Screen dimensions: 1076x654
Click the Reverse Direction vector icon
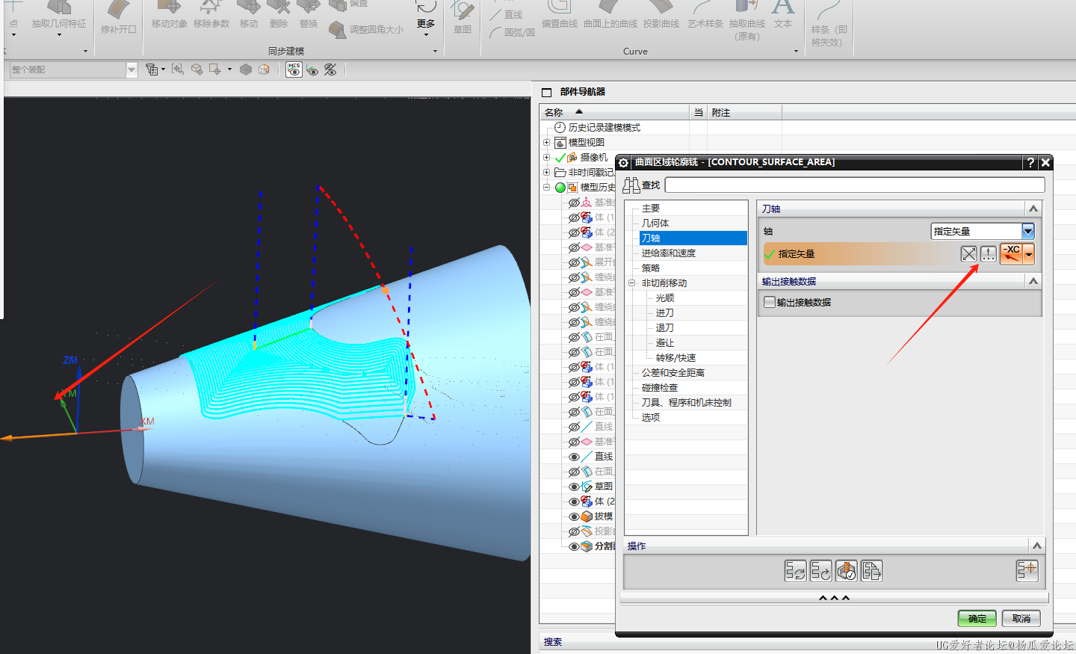[969, 254]
